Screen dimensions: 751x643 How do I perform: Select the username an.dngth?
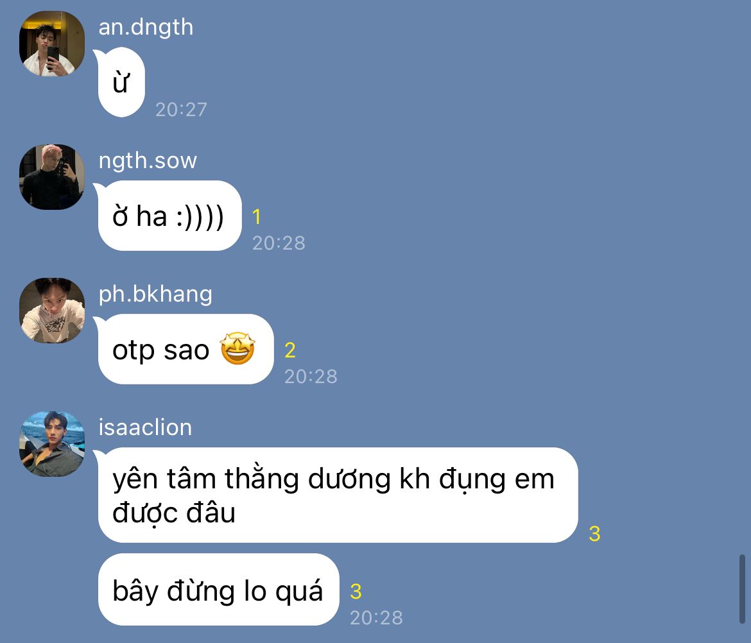click(146, 28)
